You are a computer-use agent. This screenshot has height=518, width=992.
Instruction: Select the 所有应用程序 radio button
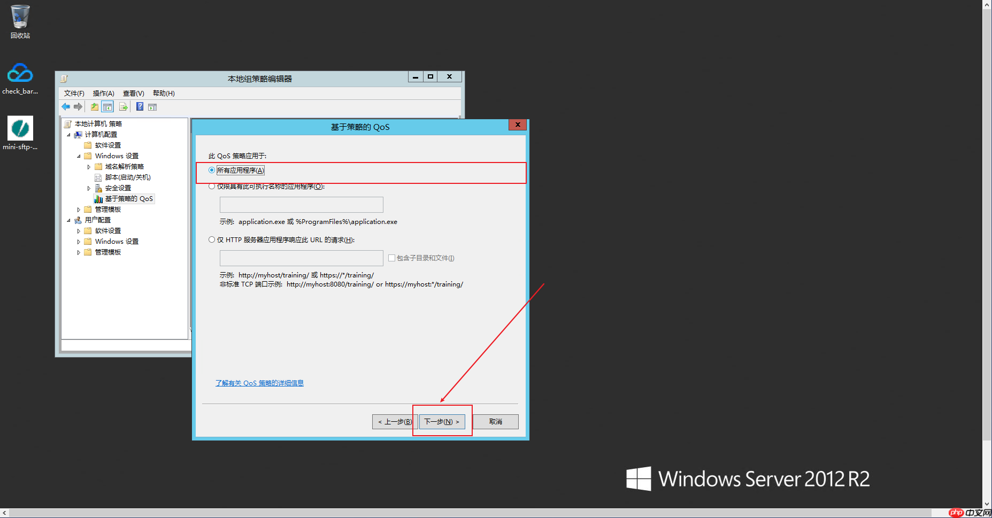coord(212,169)
